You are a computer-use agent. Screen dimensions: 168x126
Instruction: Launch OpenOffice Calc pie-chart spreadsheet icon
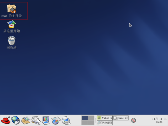pyautogui.click(x=56, y=120)
